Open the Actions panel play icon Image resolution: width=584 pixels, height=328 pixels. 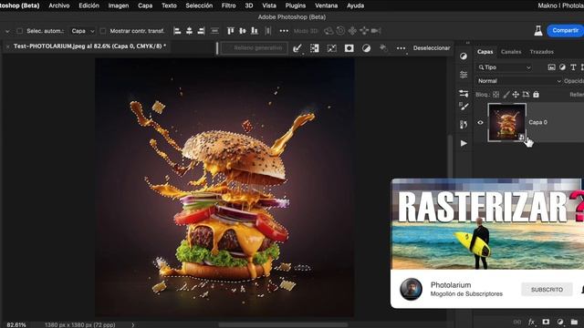click(x=464, y=143)
